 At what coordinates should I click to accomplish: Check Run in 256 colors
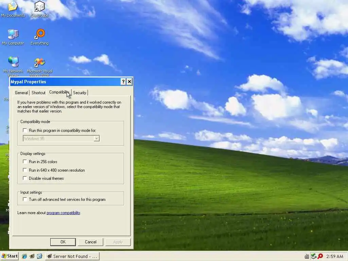(x=25, y=162)
